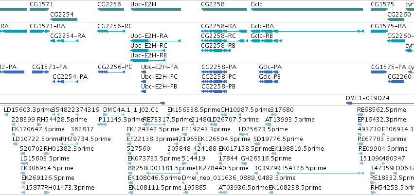Select the Gclc-PB protein label
The height and width of the screenshot is (195, 414).
[x=270, y=77]
